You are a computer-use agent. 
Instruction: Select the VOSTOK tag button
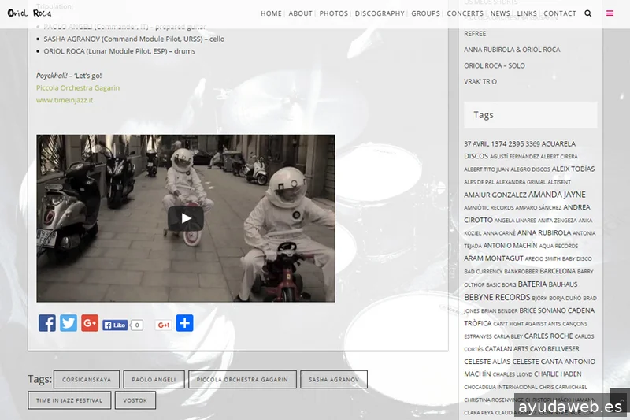click(135, 400)
